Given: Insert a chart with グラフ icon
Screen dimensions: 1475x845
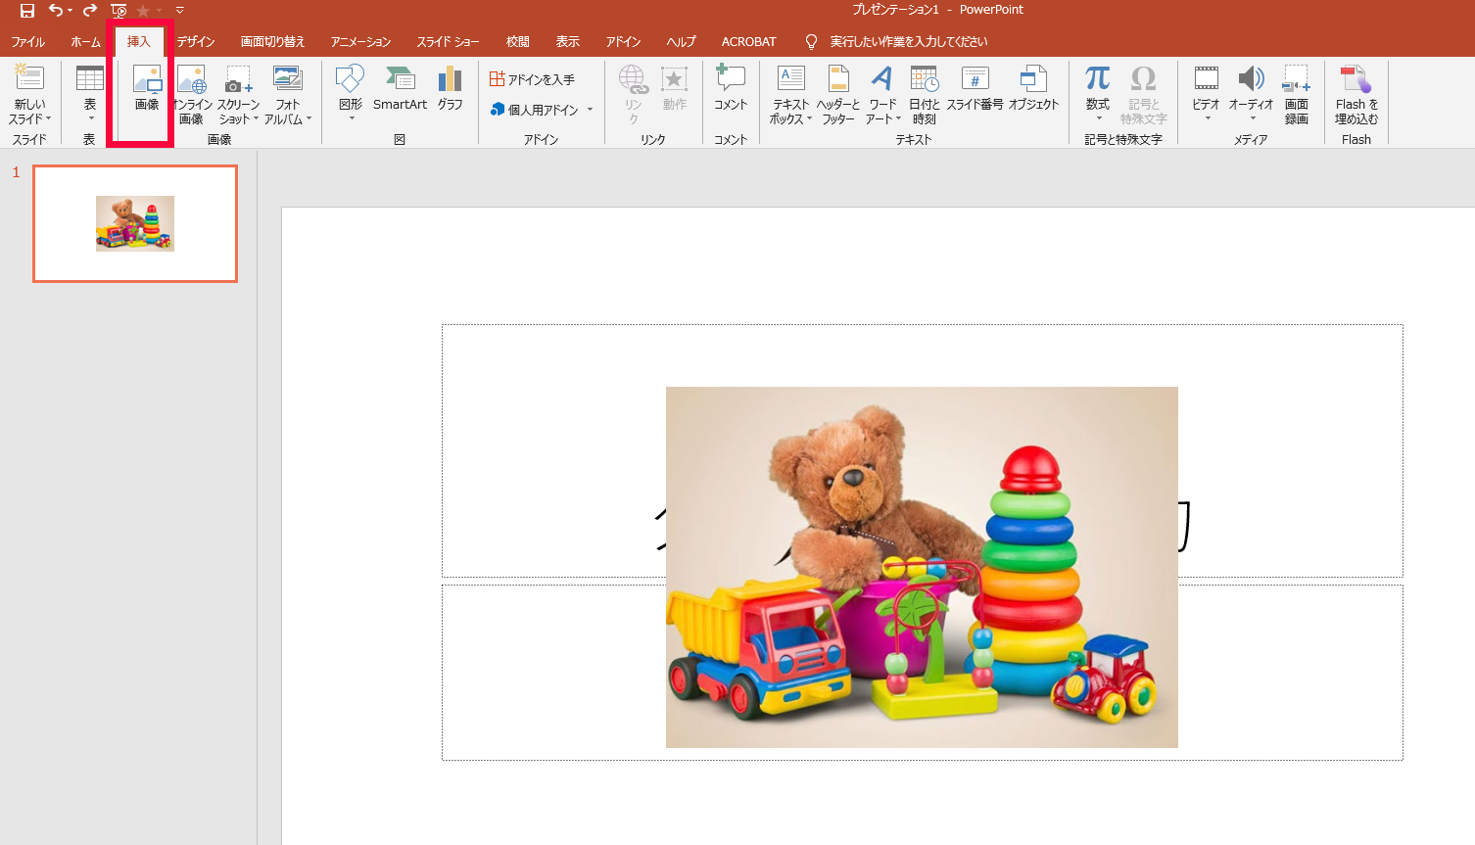Looking at the screenshot, I should click(450, 88).
